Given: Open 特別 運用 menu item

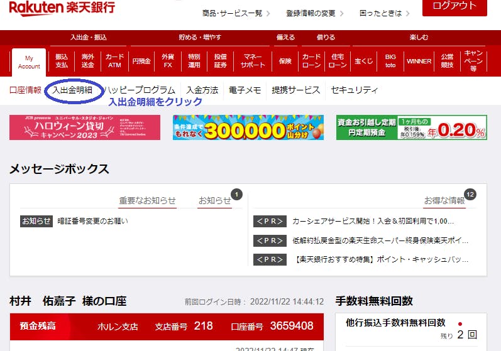Looking at the screenshot, I should [x=194, y=61].
